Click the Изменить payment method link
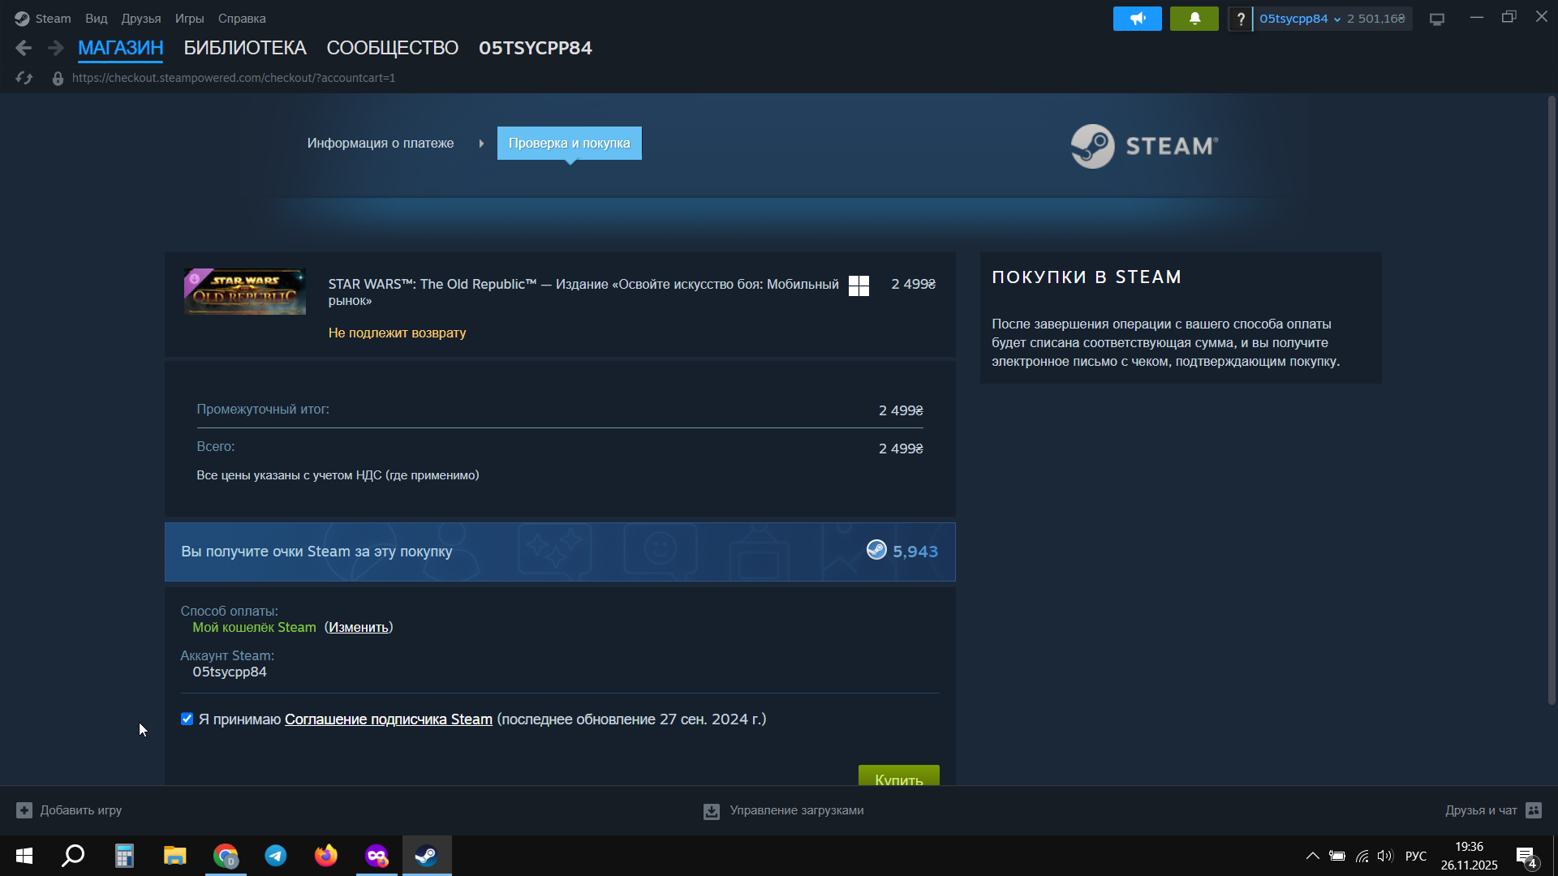Screen dimensions: 1558x876 click(x=358, y=628)
